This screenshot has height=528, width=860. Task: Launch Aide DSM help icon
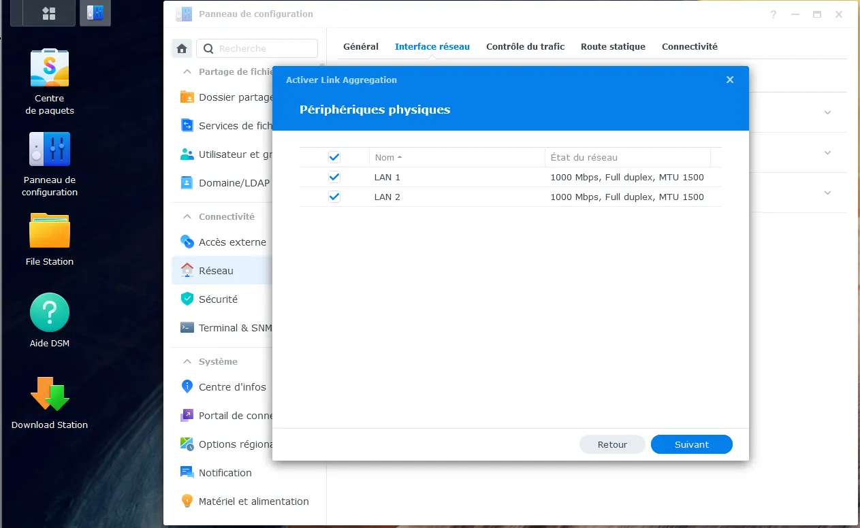(x=50, y=313)
